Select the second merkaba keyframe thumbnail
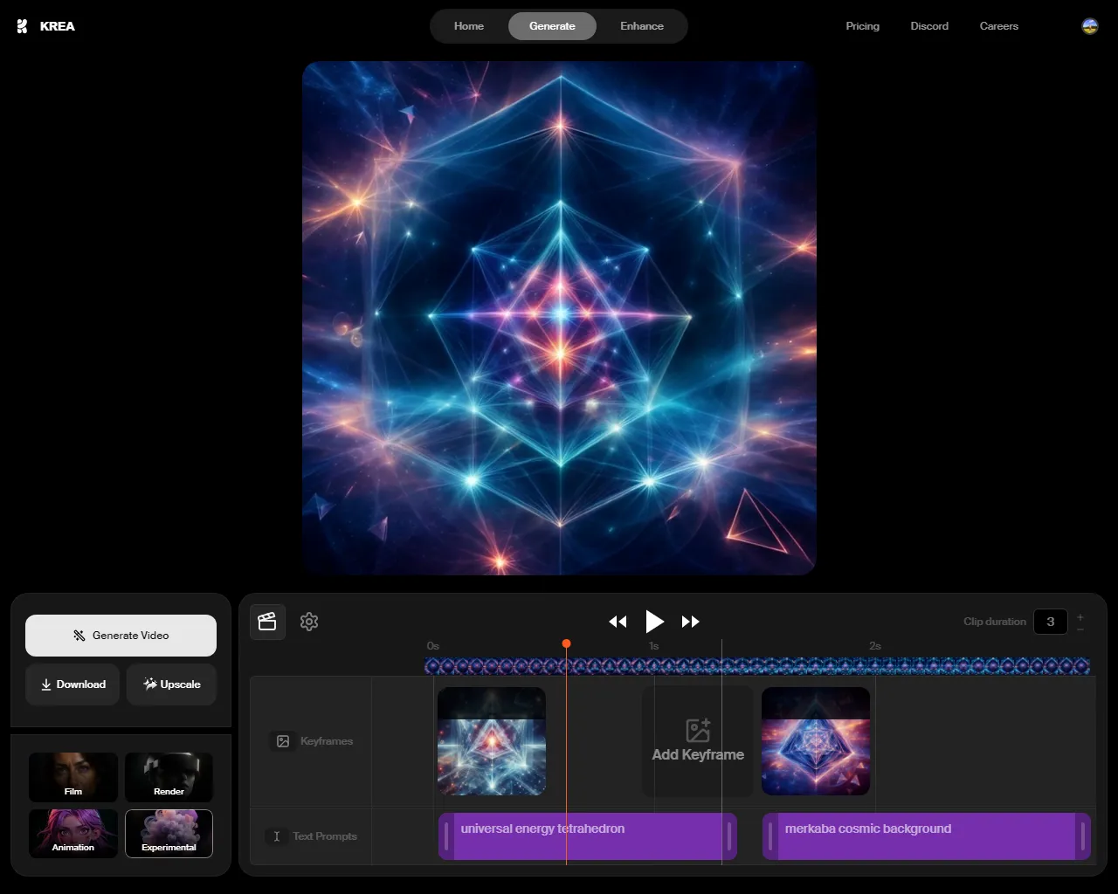 point(816,741)
